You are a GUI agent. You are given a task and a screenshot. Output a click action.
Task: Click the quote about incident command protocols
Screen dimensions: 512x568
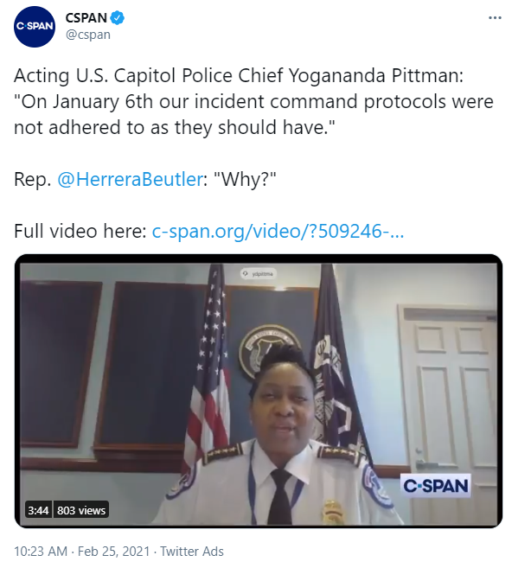pyautogui.click(x=253, y=114)
